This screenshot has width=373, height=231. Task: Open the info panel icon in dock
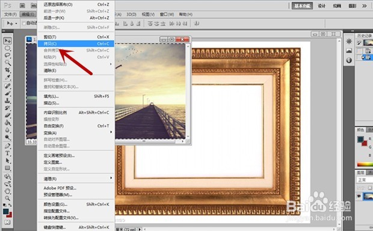coord(349,60)
